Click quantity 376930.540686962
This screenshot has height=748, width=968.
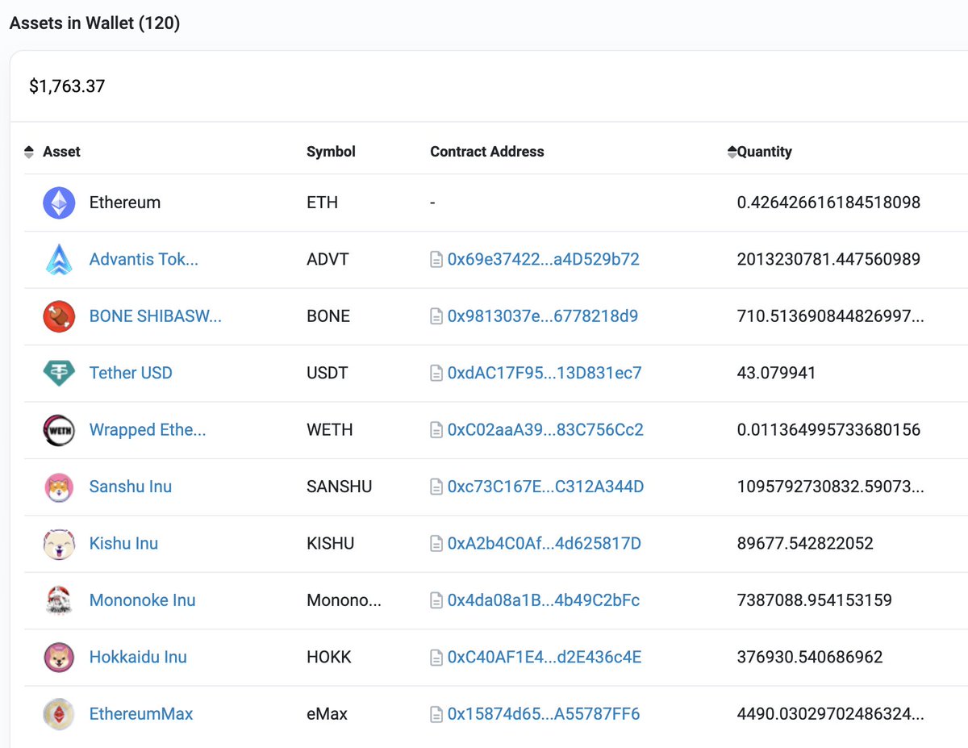(810, 658)
